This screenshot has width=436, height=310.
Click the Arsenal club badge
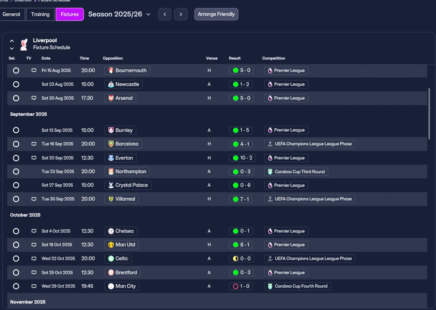click(x=111, y=98)
